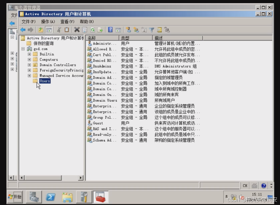
Task: Click the create new organizational unit icon
Action: click(144, 29)
